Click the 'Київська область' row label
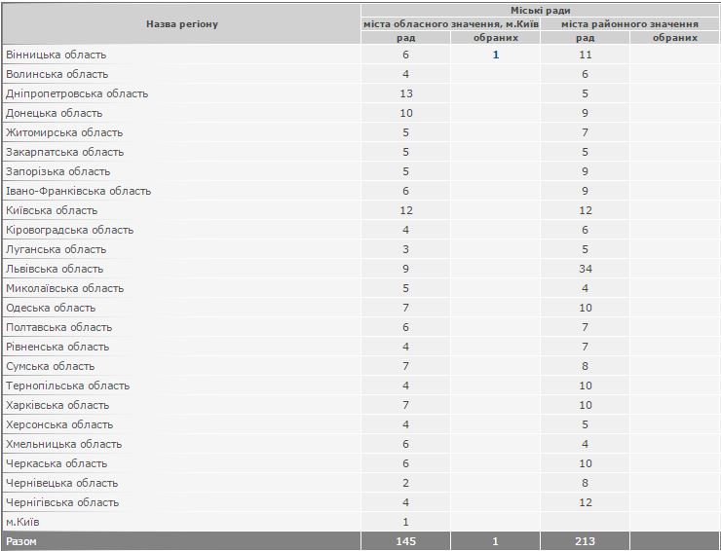 (52, 210)
